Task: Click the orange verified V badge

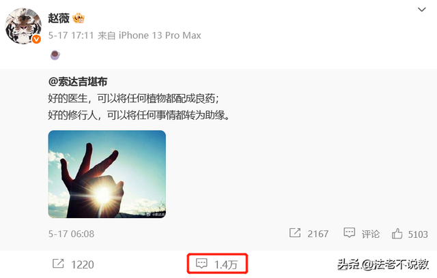Action: coord(36,40)
